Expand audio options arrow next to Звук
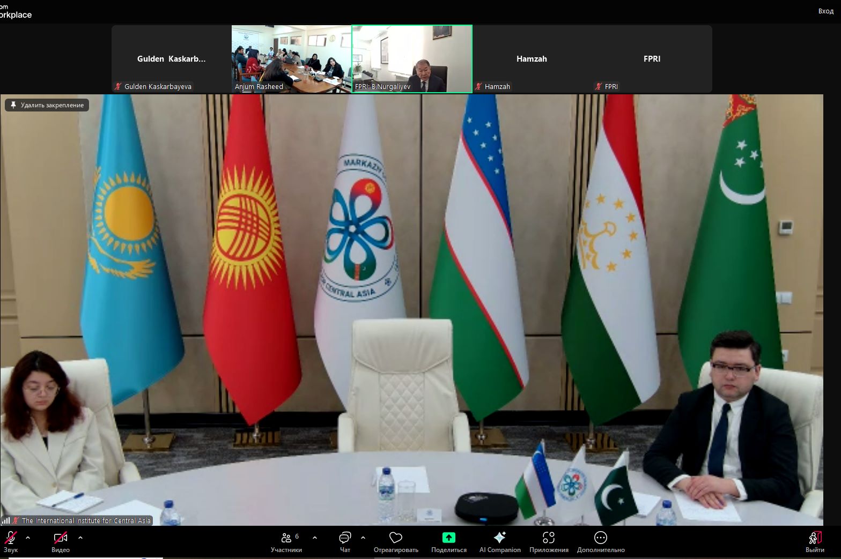841x559 pixels. (x=28, y=538)
